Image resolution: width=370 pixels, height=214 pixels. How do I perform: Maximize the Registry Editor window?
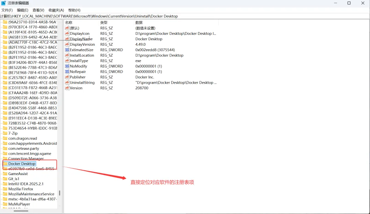pos(349,3)
